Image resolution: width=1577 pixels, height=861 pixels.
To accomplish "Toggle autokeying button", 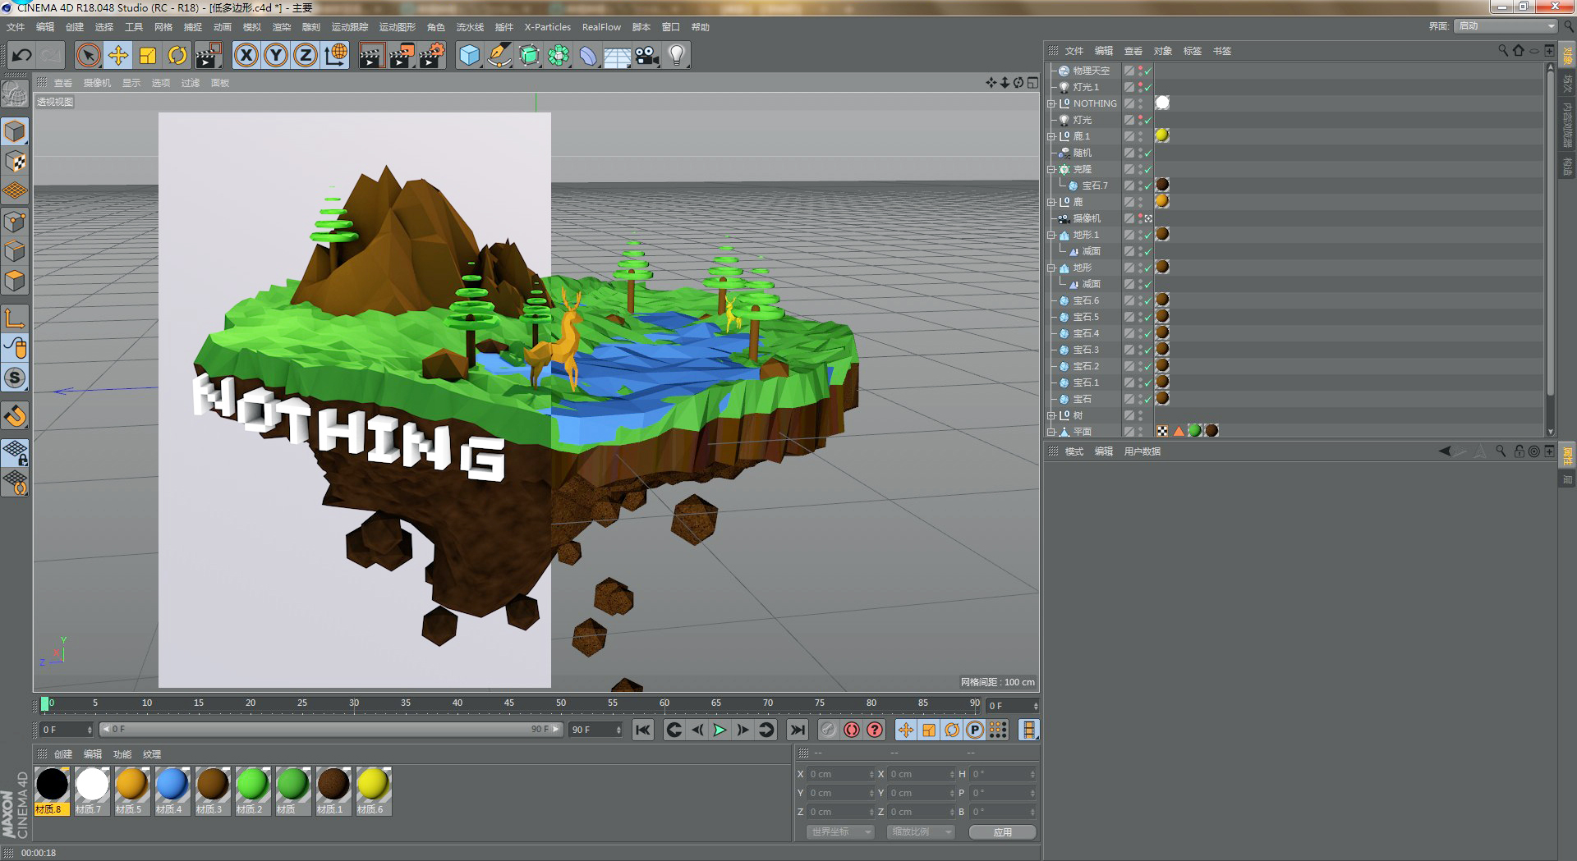I will point(852,730).
